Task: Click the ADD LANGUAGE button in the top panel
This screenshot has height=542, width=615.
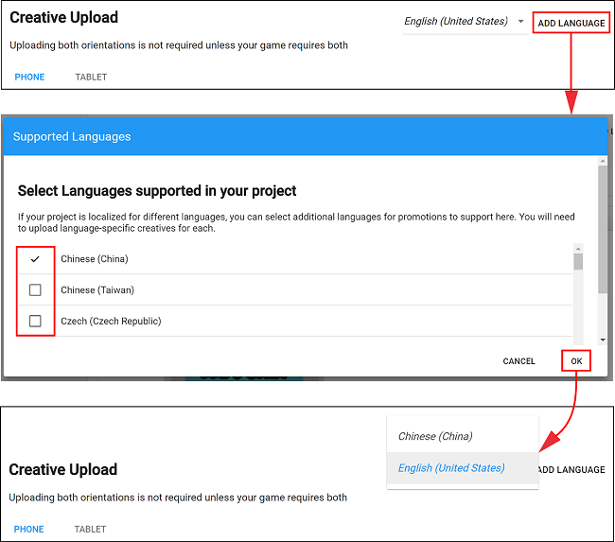Action: tap(571, 23)
